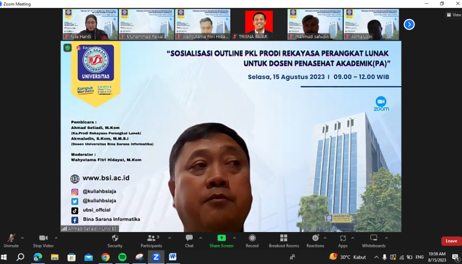Open Participants panel

(151, 241)
